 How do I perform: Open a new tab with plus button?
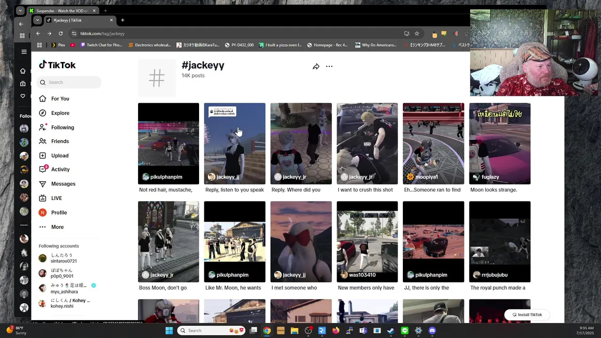click(x=123, y=20)
